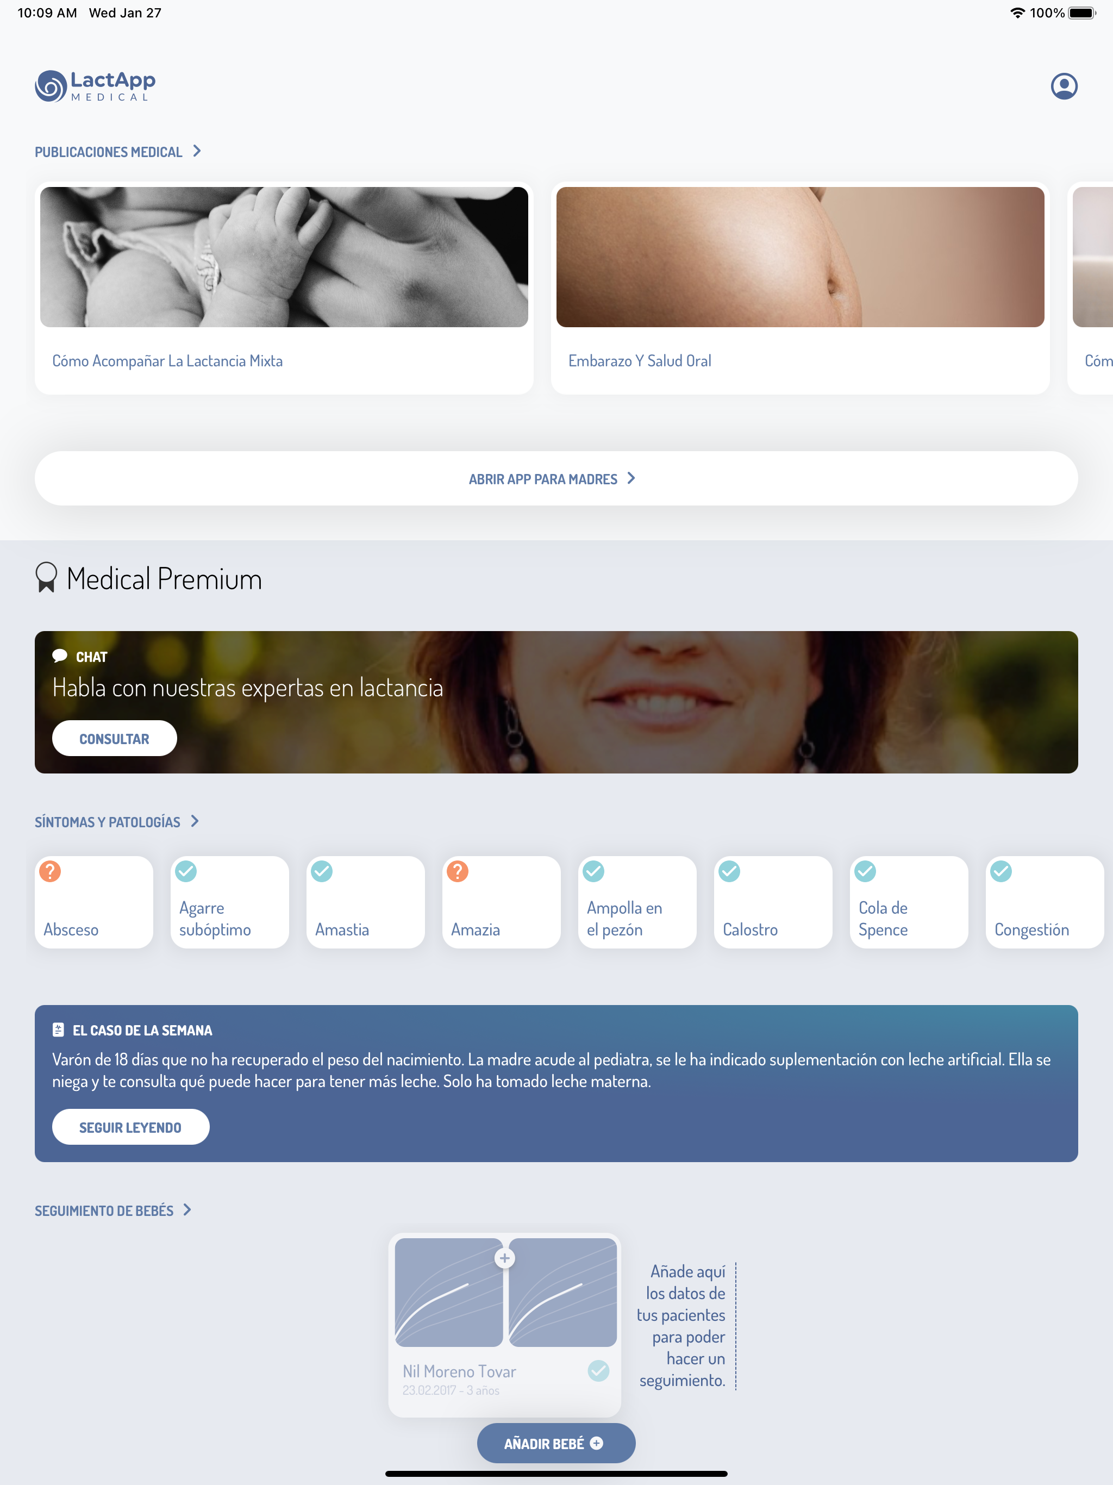
Task: Click the case of the week document icon
Action: coord(58,1029)
